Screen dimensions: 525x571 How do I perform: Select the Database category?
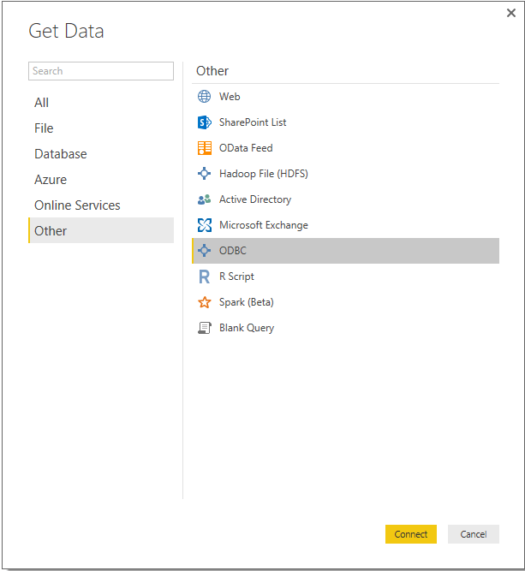pos(61,154)
